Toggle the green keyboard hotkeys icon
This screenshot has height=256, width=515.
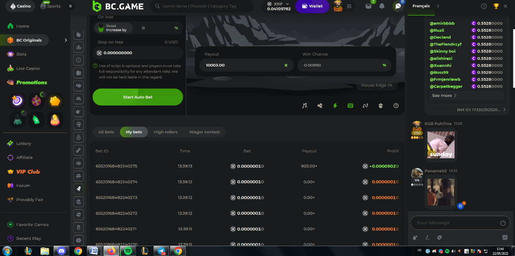click(350, 105)
